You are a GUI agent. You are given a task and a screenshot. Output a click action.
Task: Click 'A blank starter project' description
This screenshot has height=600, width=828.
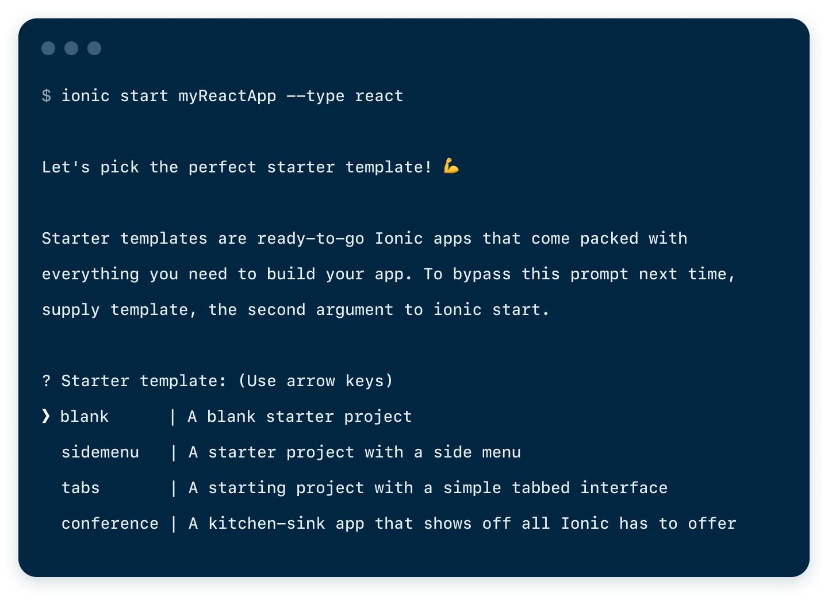pos(300,417)
